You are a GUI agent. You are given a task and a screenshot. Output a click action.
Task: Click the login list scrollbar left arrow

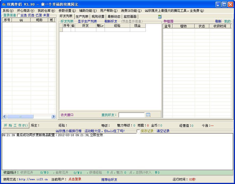pos(5,117)
